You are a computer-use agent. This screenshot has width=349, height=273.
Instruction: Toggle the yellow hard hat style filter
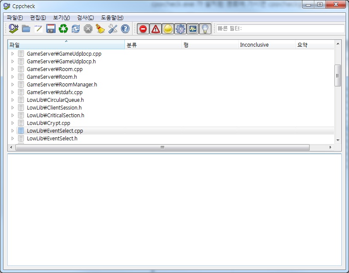click(x=168, y=29)
